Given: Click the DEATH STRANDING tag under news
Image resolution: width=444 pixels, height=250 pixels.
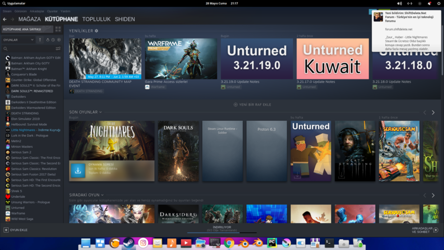Looking at the screenshot, I should tap(86, 91).
